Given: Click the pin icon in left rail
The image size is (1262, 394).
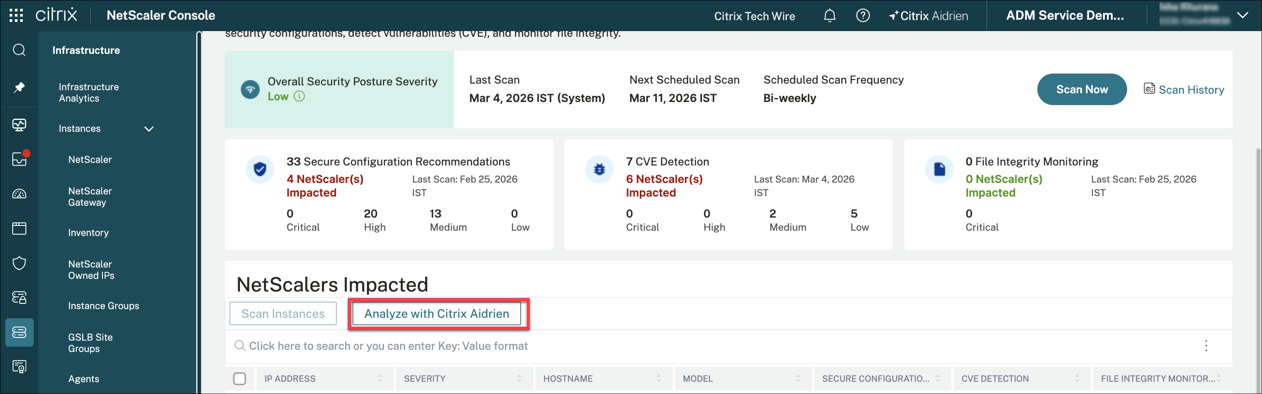Looking at the screenshot, I should [19, 87].
